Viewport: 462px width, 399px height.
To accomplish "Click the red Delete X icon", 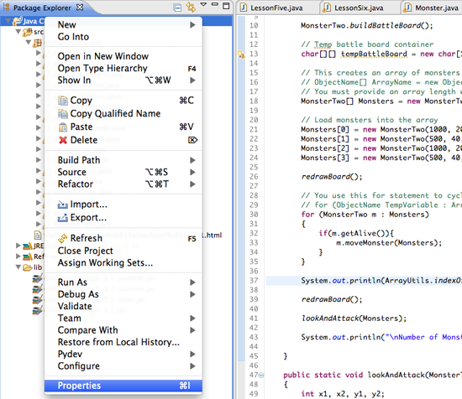I will click(x=63, y=140).
